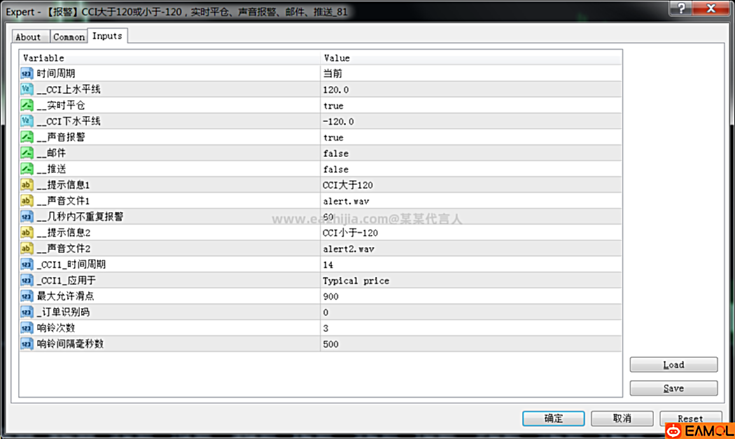The width and height of the screenshot is (735, 439).
Task: Select the 当前 value of 时间周期
Action: coord(332,74)
